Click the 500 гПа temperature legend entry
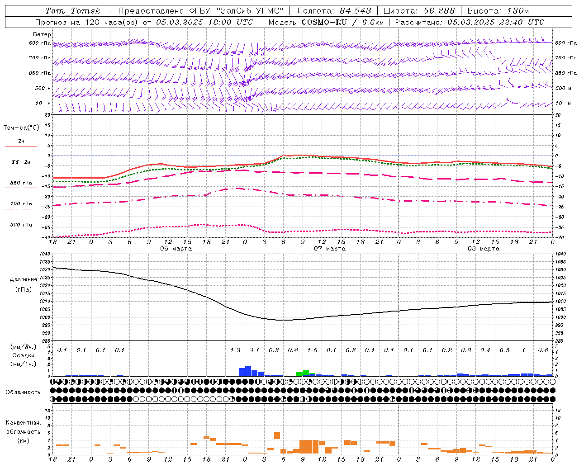The image size is (579, 463). pos(21,226)
